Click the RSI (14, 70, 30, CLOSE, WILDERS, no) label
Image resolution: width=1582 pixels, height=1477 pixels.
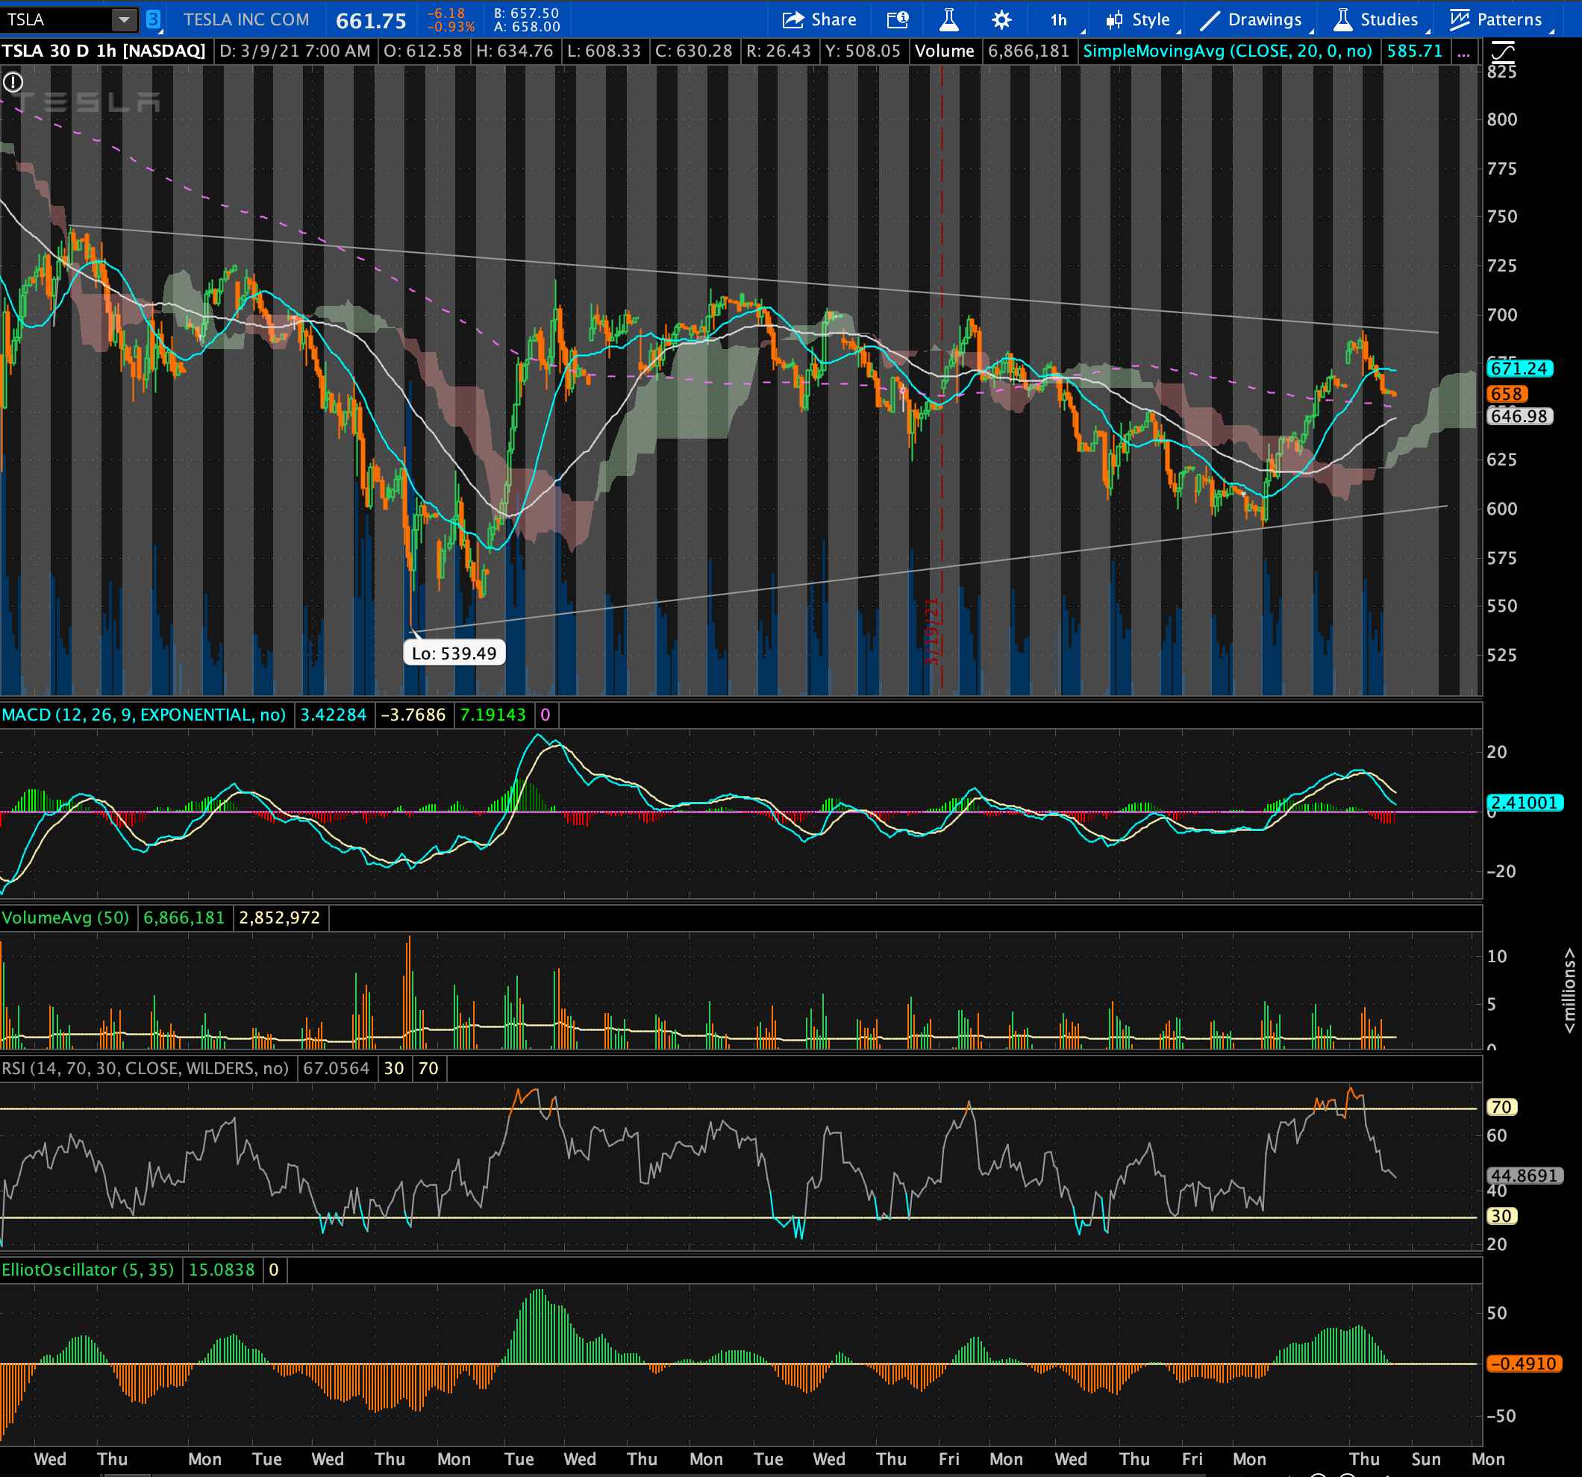click(x=145, y=1067)
